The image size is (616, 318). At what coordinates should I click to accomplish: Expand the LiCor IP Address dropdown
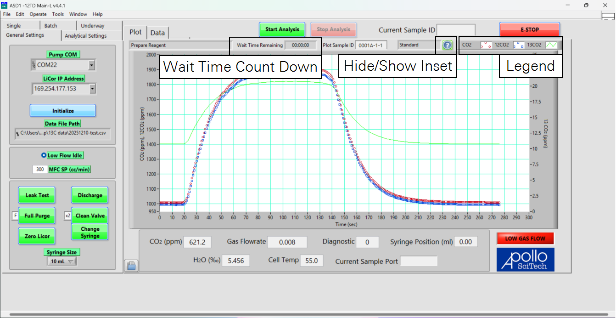click(93, 89)
